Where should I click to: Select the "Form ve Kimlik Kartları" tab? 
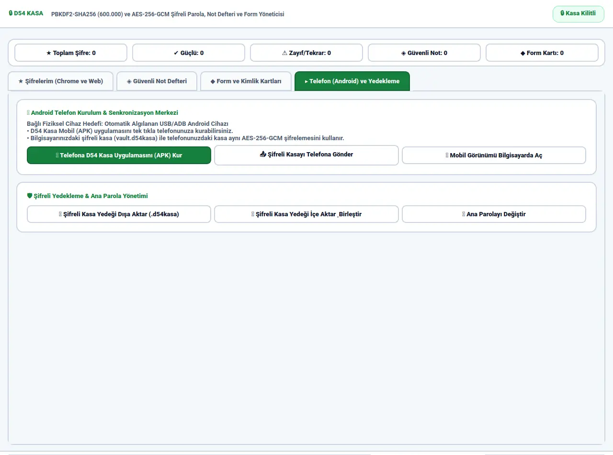246,81
